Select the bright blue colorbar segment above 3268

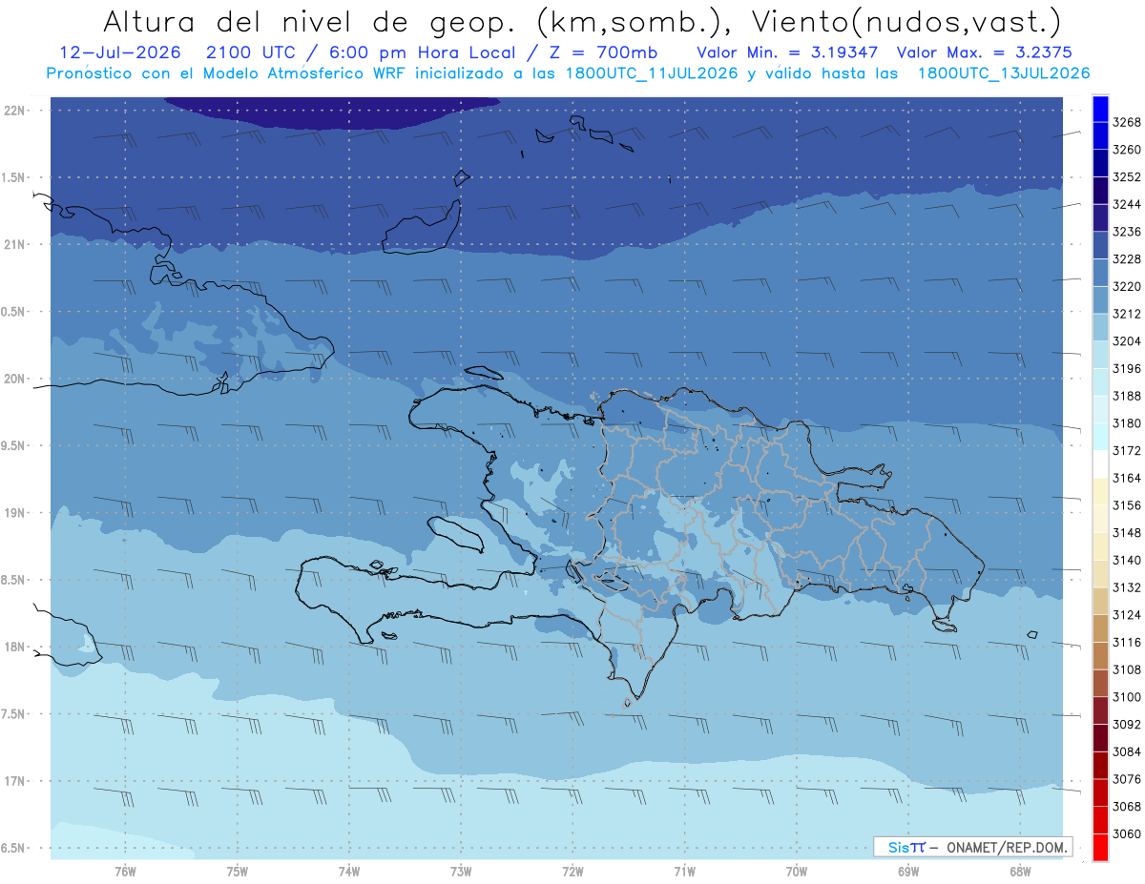(x=1100, y=108)
